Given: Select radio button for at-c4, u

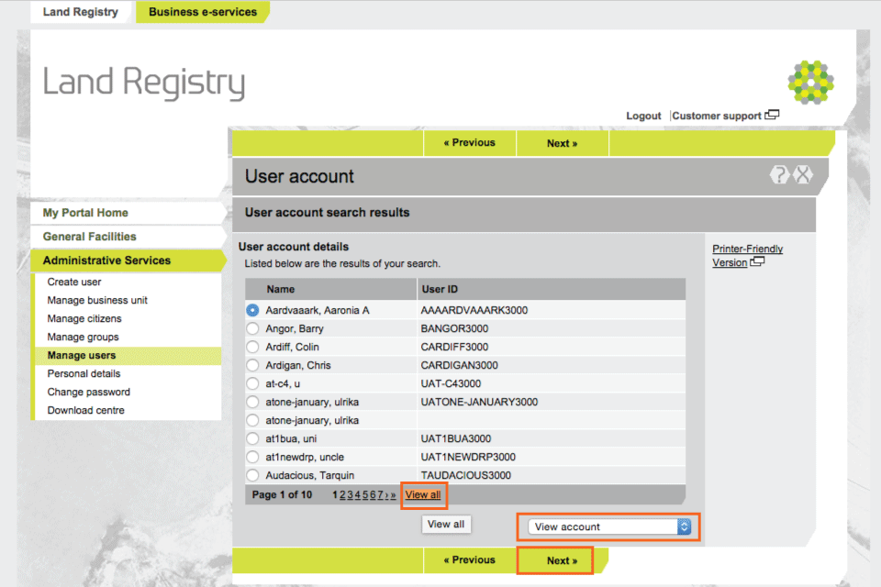Looking at the screenshot, I should click(253, 383).
